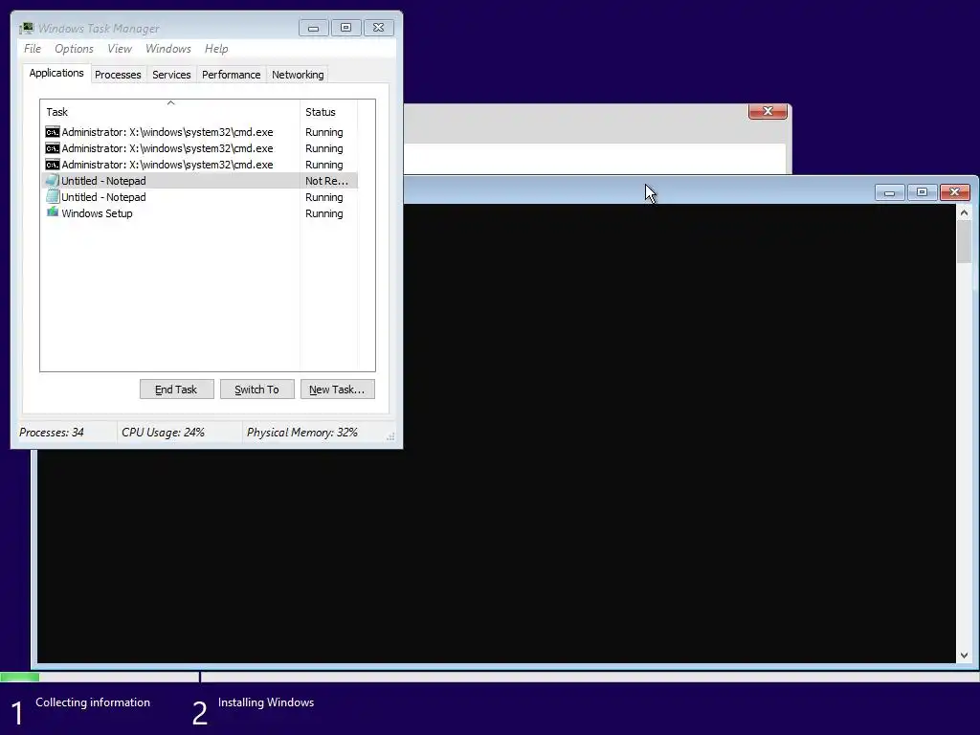Image resolution: width=980 pixels, height=735 pixels.
Task: Click 'Not Re...' status of Notepad task
Action: click(x=326, y=181)
